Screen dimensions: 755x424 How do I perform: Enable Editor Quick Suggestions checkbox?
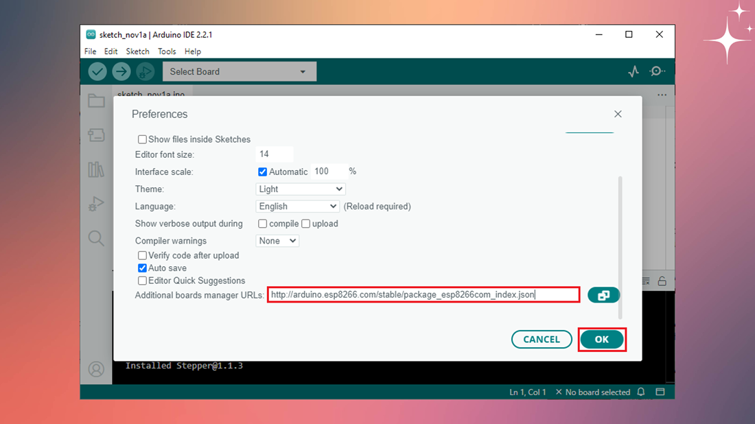tap(142, 281)
